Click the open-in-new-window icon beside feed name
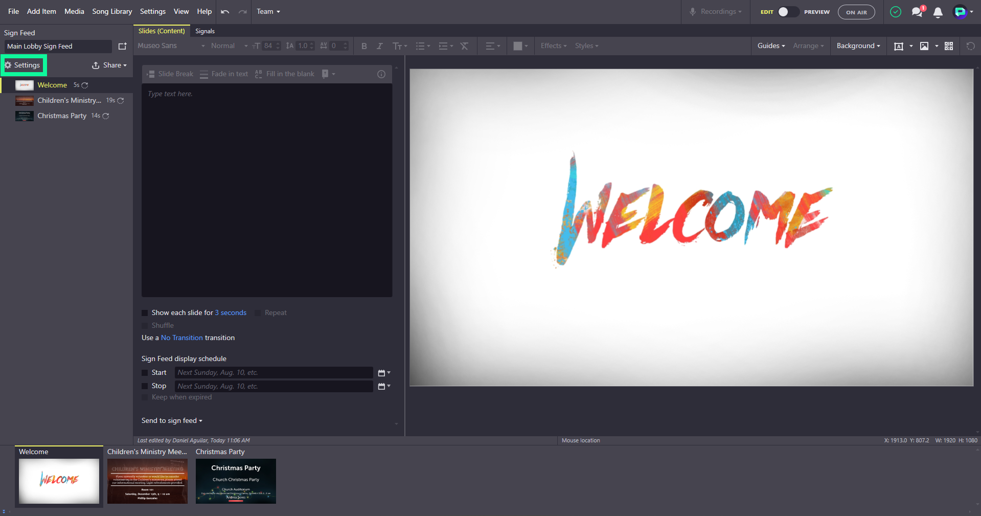981x516 pixels. 122,46
